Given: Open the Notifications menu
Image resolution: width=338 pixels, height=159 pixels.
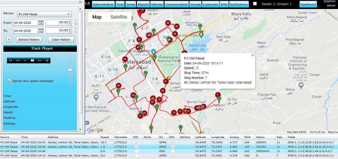Looking at the screenshot, I should (239, 4).
